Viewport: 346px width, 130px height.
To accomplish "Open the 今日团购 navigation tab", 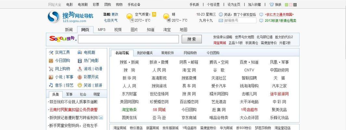I will point(213,53).
